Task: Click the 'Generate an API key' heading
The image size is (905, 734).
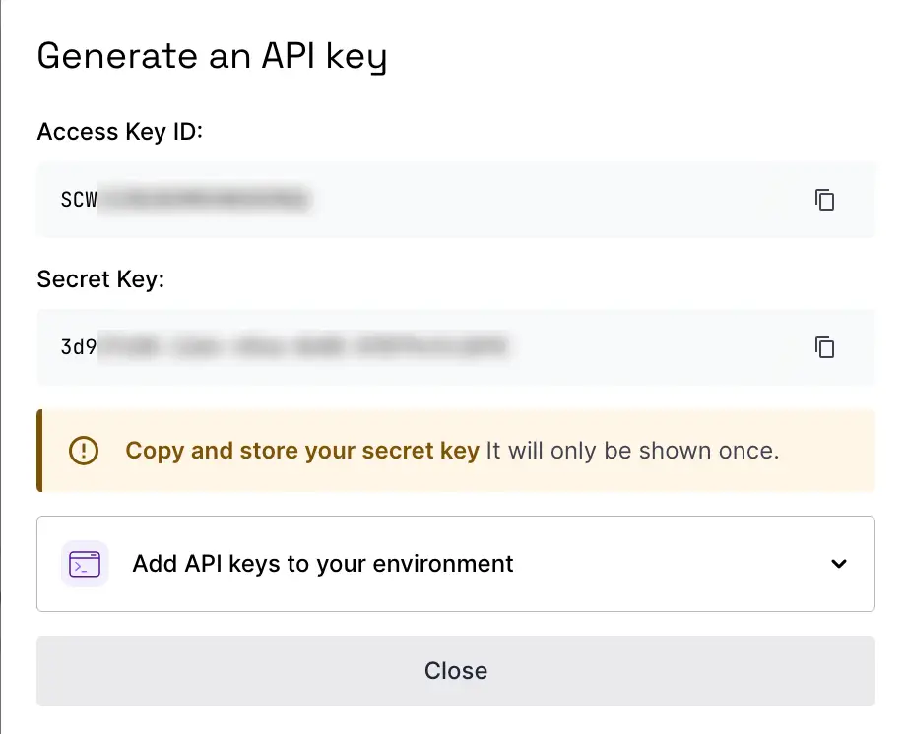Action: click(x=212, y=57)
